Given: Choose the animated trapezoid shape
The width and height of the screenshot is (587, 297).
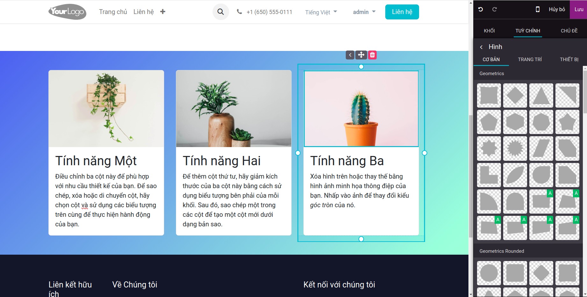Looking at the screenshot, I should coord(567,201).
